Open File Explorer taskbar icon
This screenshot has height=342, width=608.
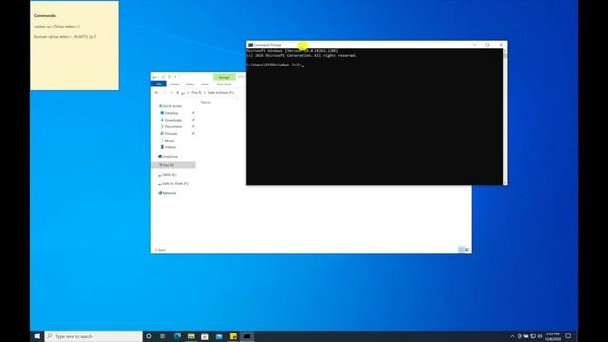pos(191,336)
